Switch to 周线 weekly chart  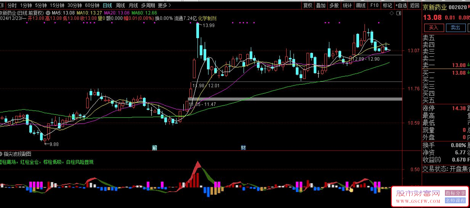click(x=121, y=5)
